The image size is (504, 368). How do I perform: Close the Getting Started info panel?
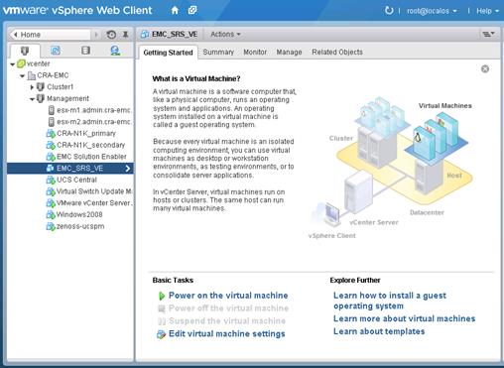tap(485, 68)
